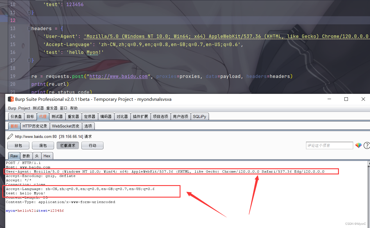Click the 废包 drop button
The image size is (370, 228).
(43, 145)
